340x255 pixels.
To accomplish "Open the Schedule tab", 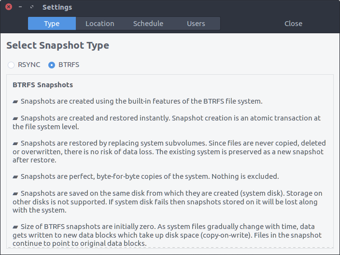I will click(148, 23).
